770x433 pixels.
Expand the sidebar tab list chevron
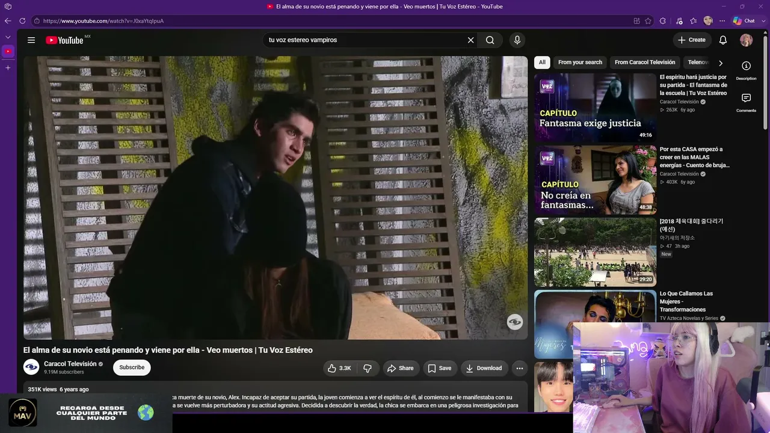click(8, 37)
